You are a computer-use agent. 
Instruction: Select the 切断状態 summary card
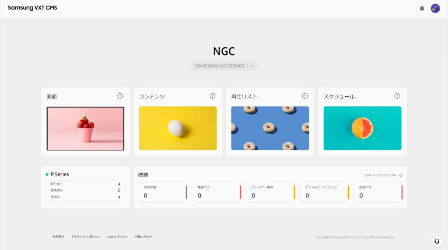click(163, 192)
